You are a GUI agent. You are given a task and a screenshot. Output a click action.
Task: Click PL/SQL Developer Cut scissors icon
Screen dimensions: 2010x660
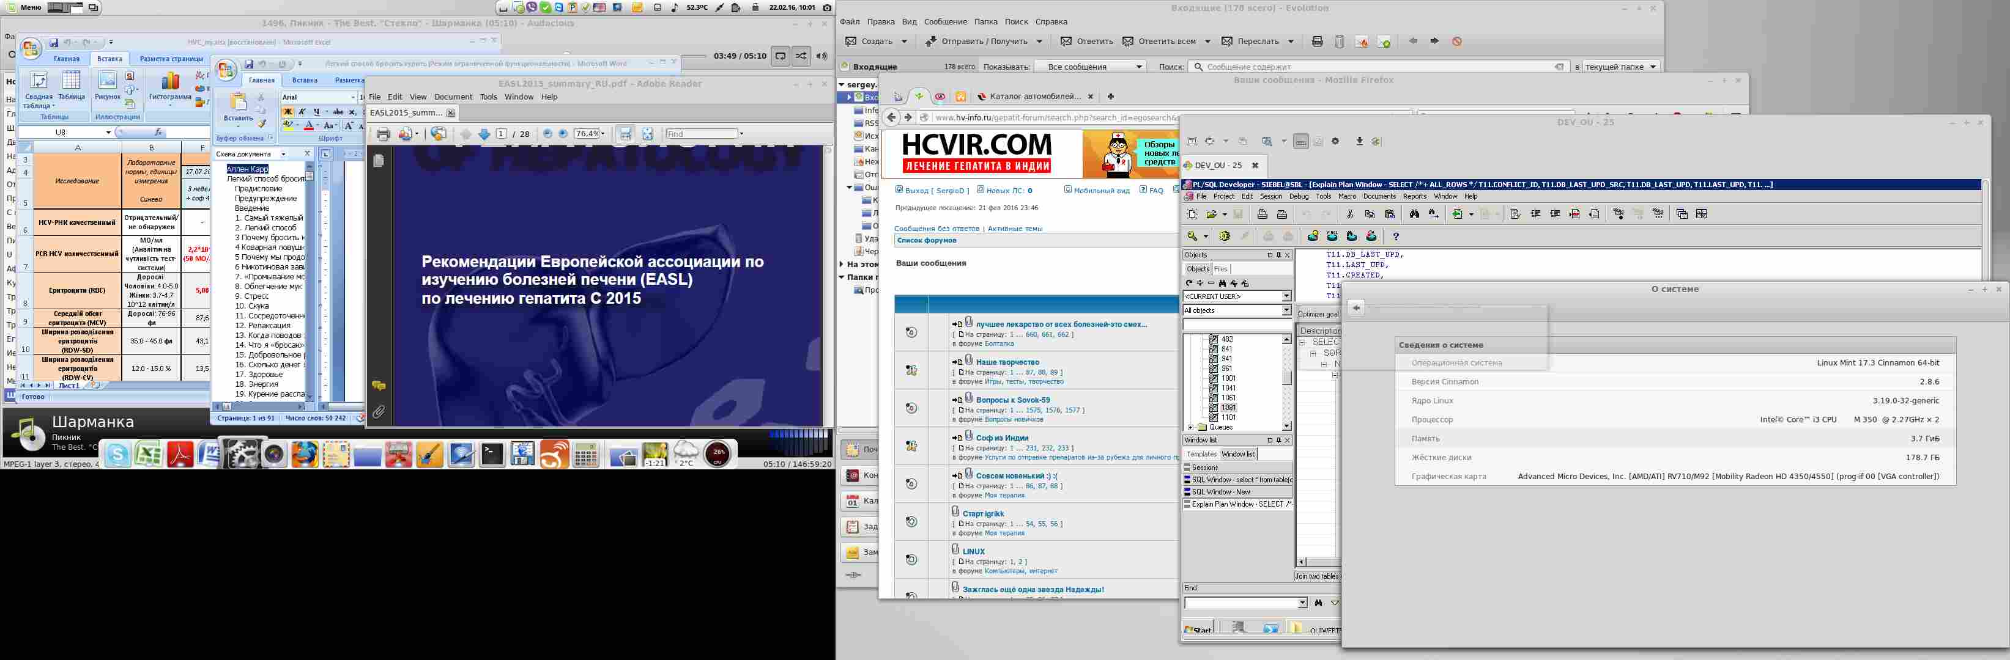[x=1350, y=215]
